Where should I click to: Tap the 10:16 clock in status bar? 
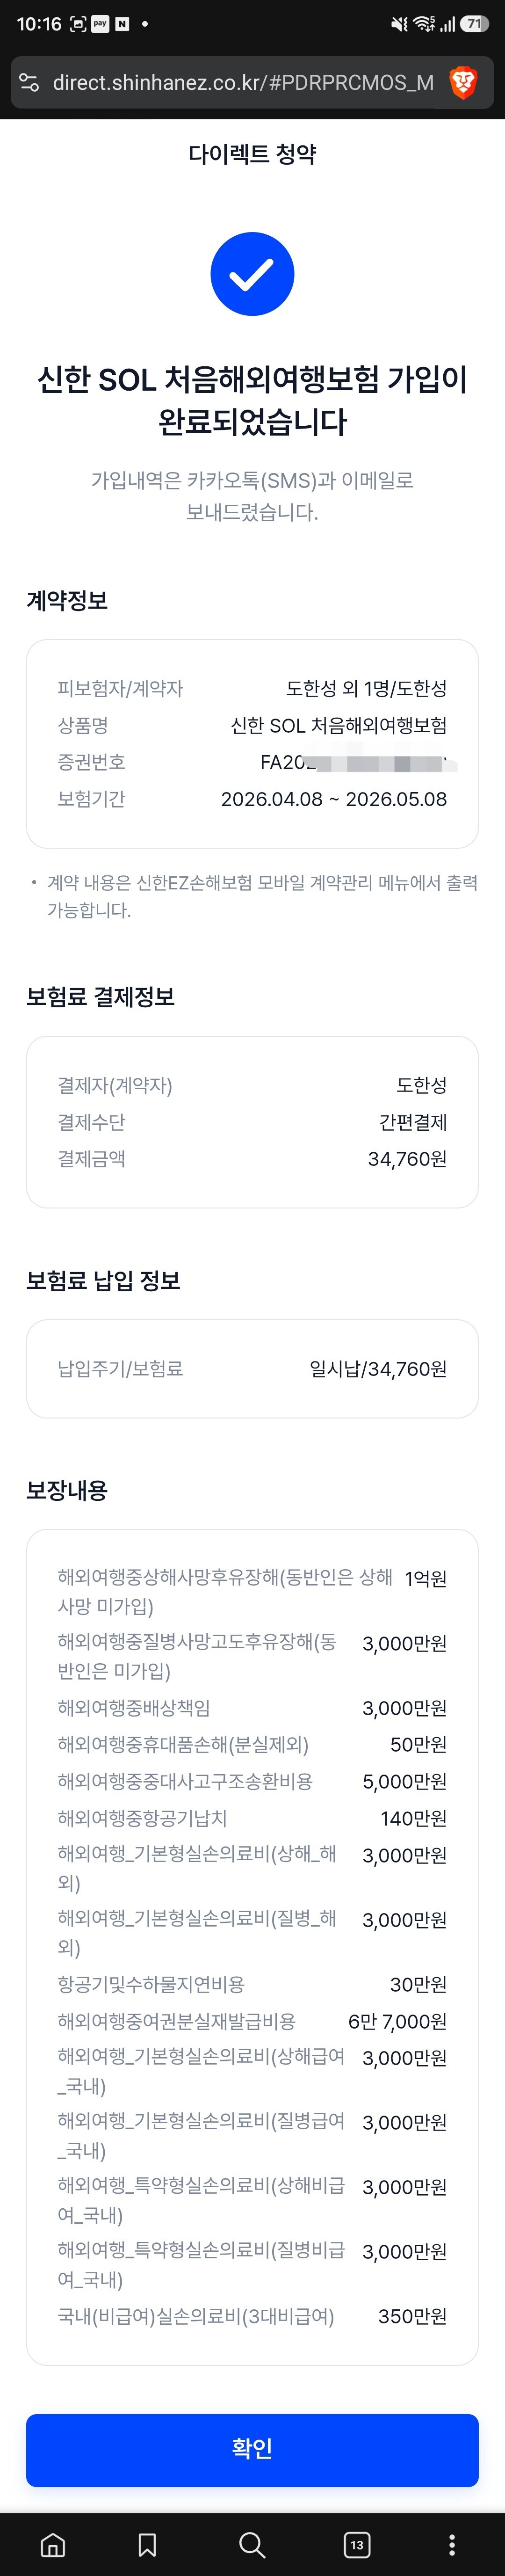(39, 24)
